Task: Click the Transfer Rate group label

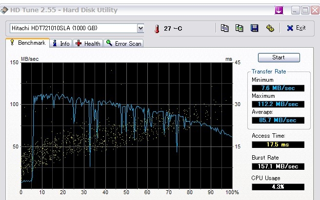Action: click(269, 72)
